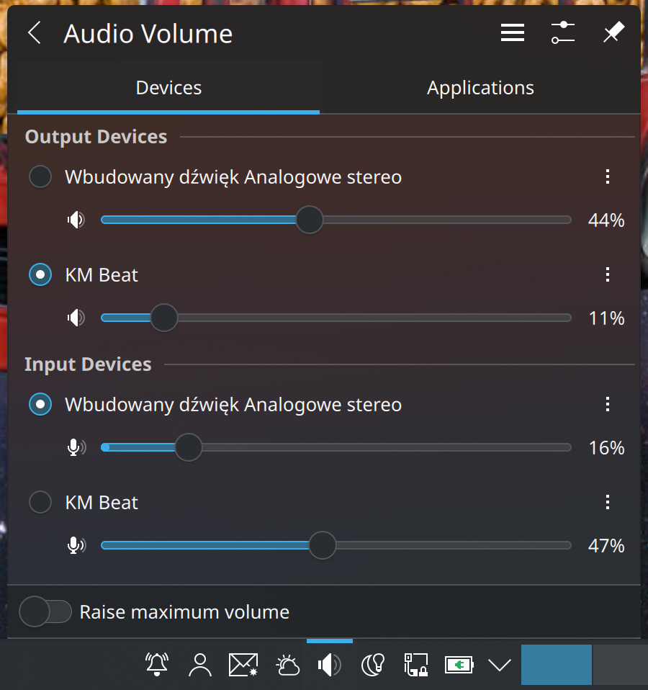Open built-in input device three-dot menu
Viewport: 648px width, 690px height.
(608, 404)
